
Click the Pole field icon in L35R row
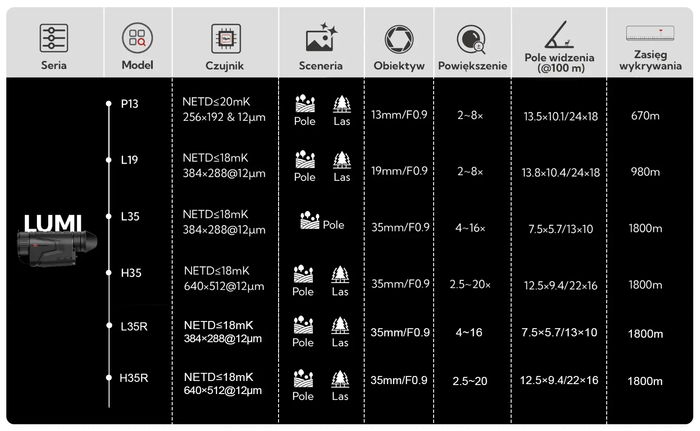coord(303,325)
